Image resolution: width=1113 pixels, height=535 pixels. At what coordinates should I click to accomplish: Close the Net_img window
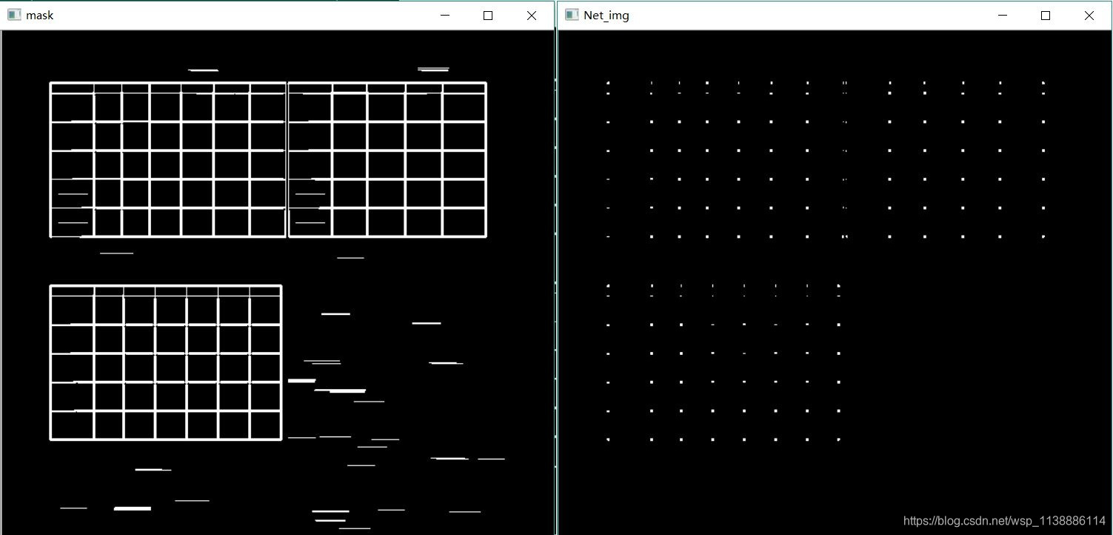1089,15
